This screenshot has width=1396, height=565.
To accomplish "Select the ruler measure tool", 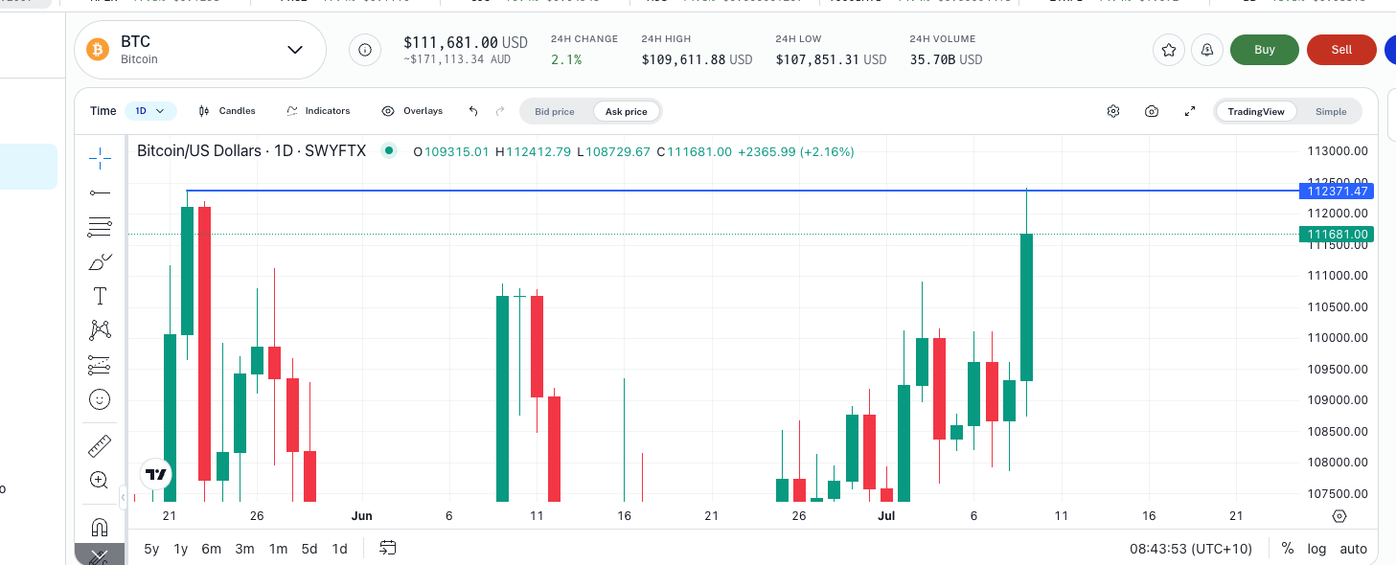I will tap(100, 445).
